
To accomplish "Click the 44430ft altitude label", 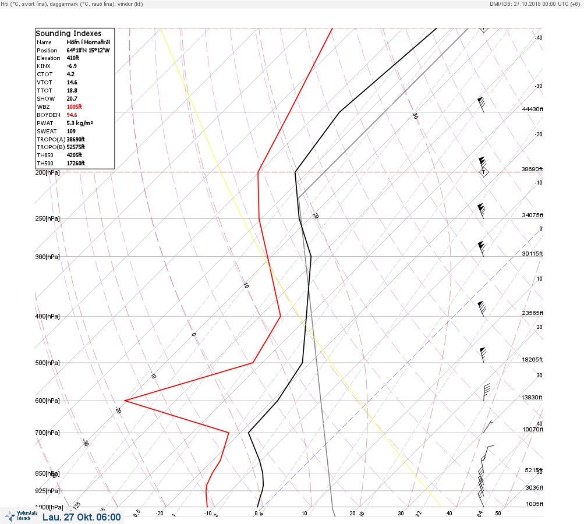I will [533, 109].
